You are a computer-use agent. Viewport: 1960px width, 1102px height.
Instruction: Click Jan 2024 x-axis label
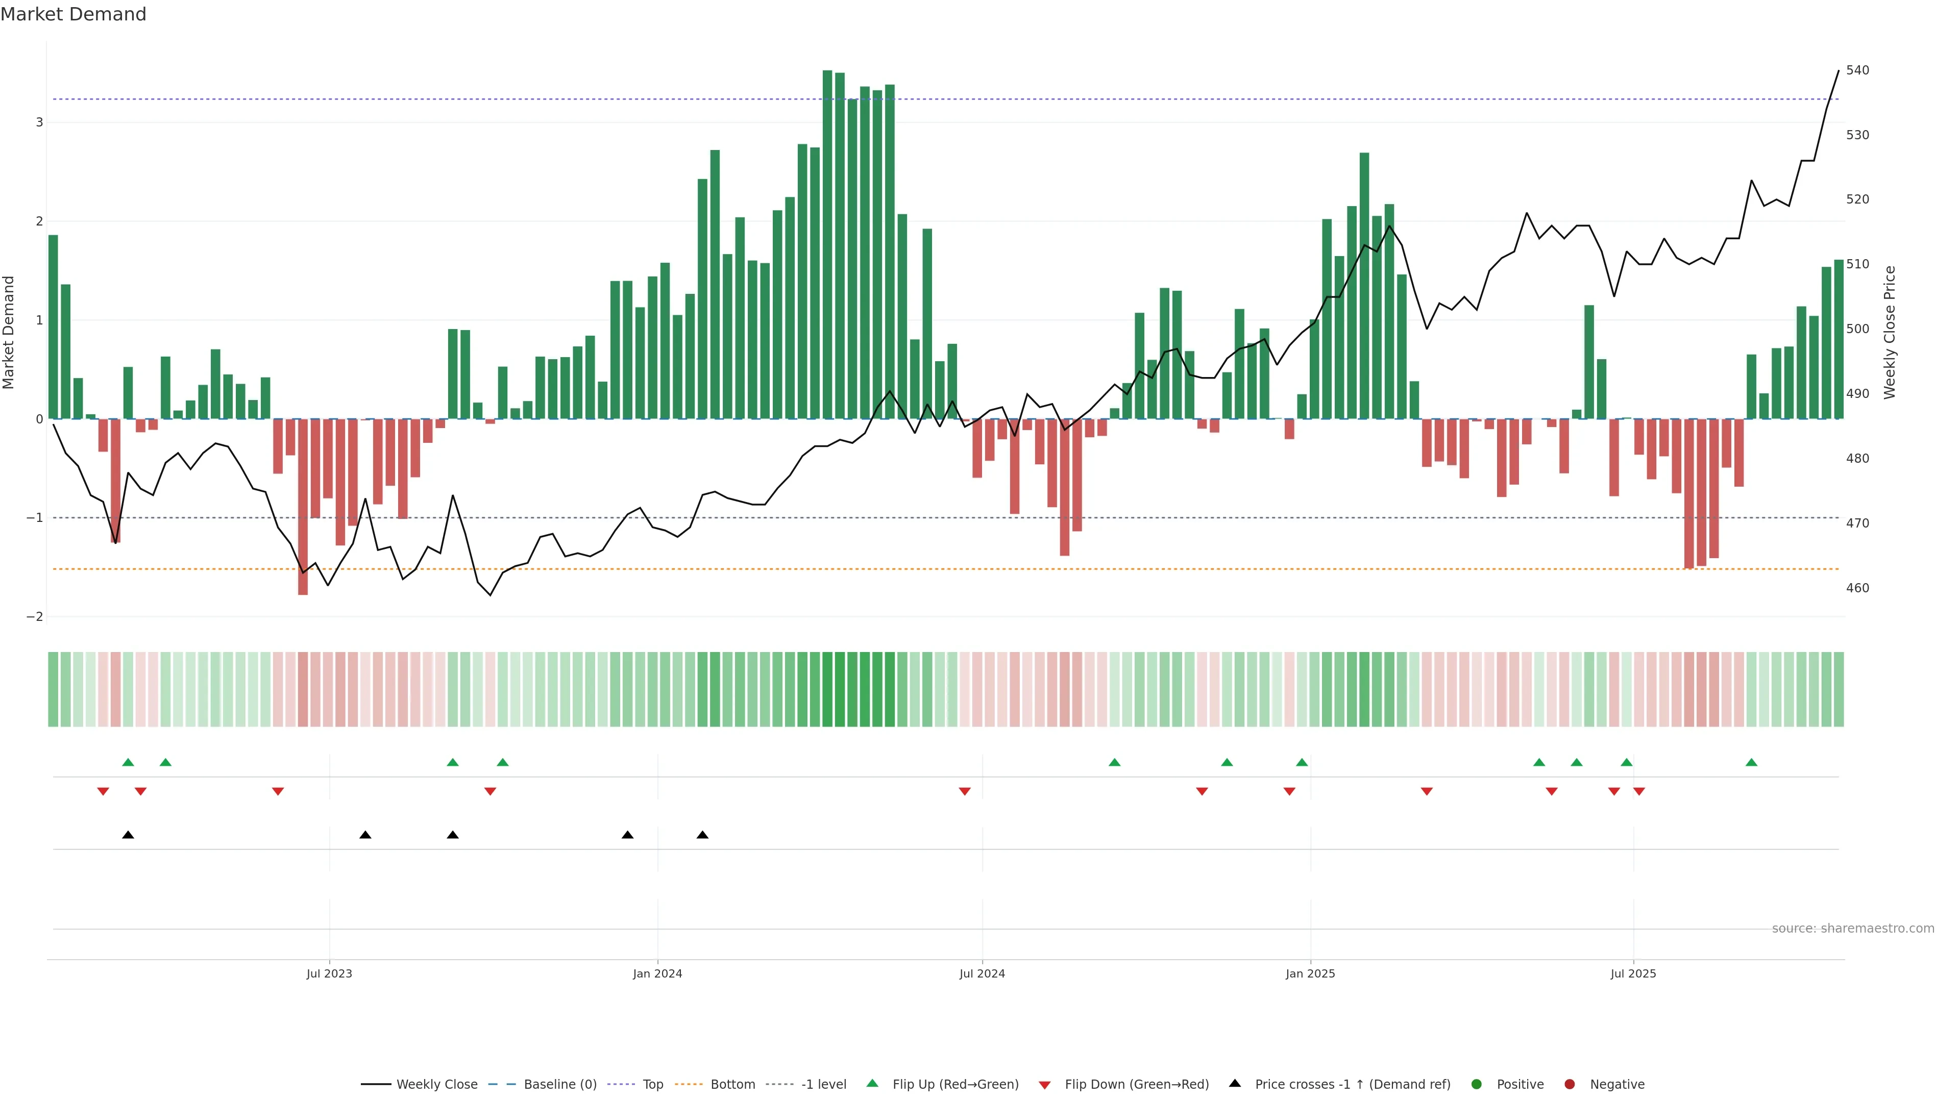point(657,973)
